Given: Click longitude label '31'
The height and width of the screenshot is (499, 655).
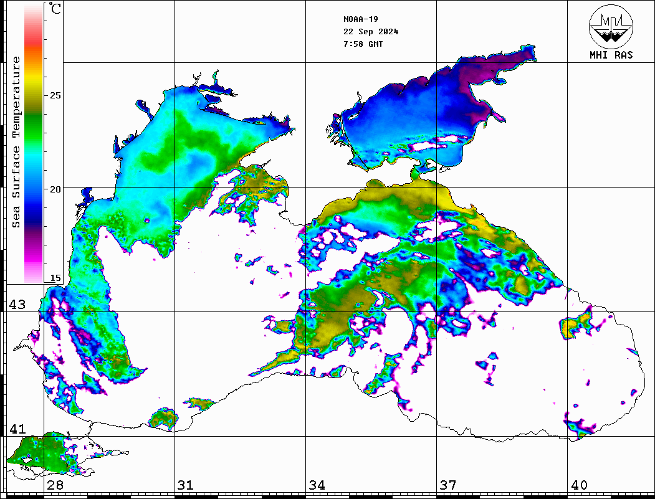Looking at the screenshot, I should pyautogui.click(x=186, y=485).
